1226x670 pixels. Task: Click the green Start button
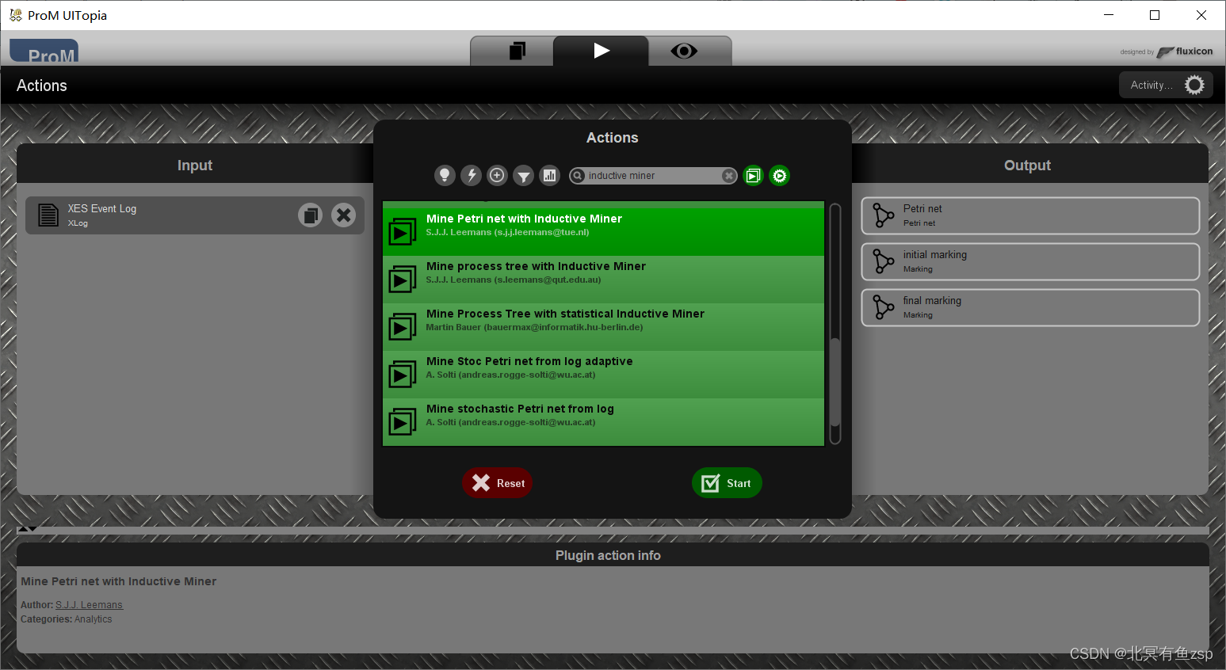coord(727,483)
